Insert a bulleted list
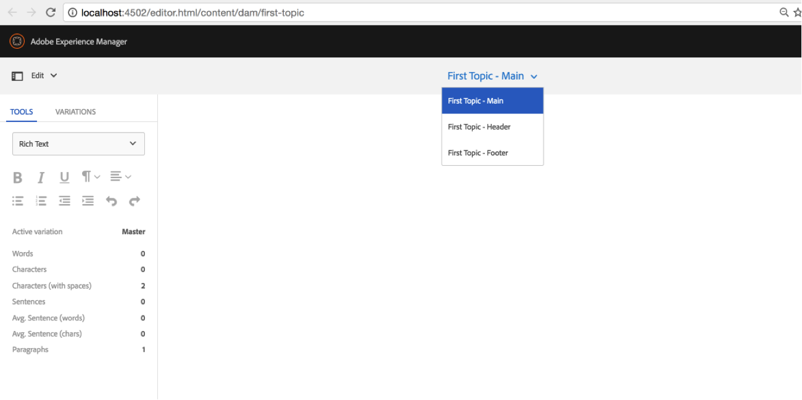This screenshot has height=400, width=802. click(18, 201)
